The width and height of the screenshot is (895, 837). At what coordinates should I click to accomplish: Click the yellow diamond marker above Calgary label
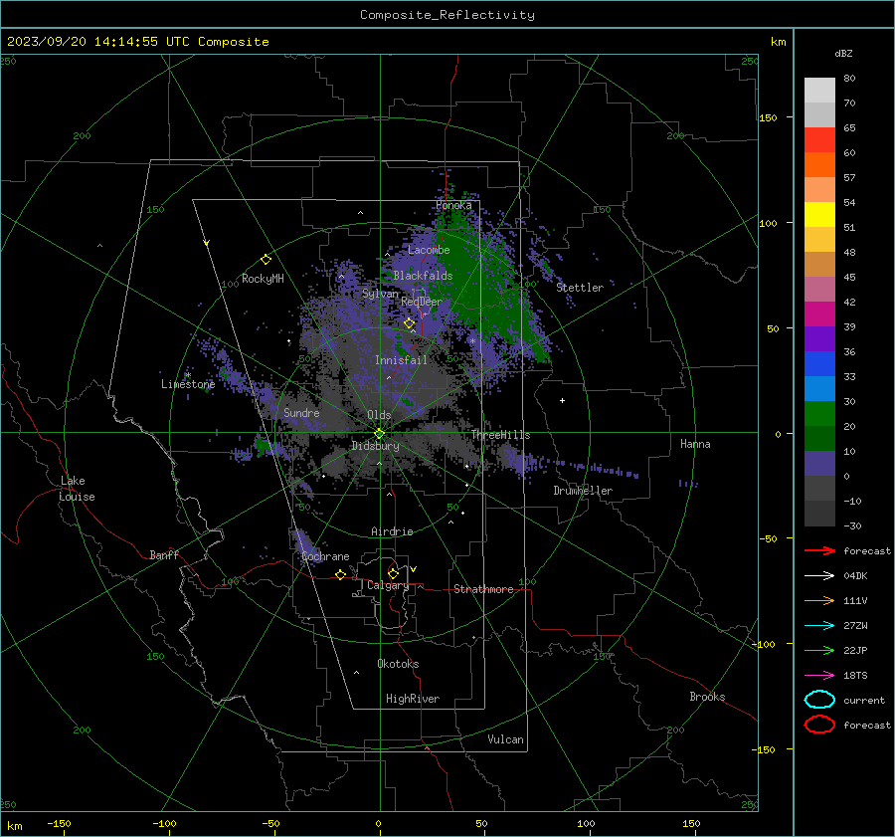click(393, 573)
